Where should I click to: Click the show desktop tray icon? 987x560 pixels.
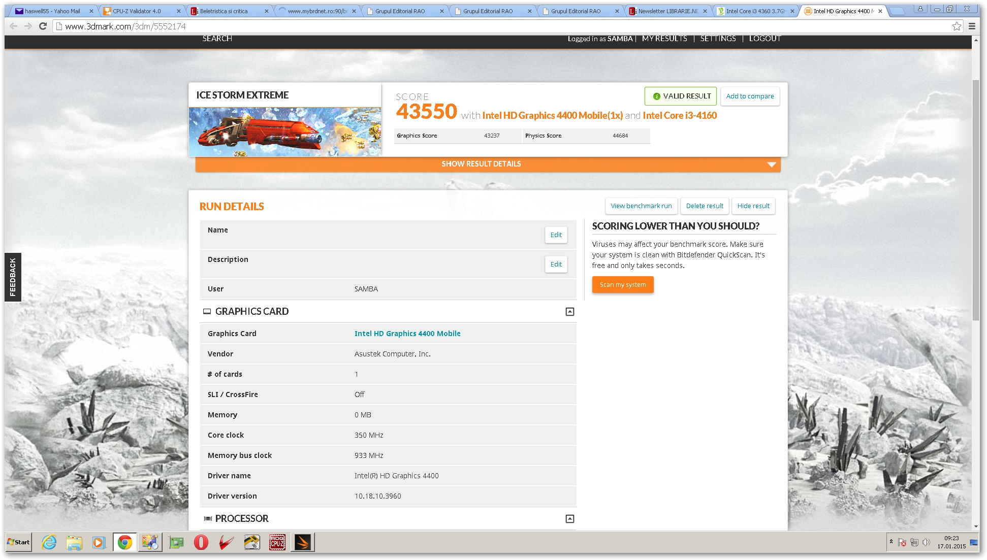click(974, 542)
